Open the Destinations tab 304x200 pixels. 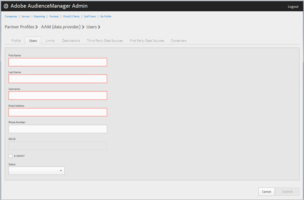click(71, 41)
